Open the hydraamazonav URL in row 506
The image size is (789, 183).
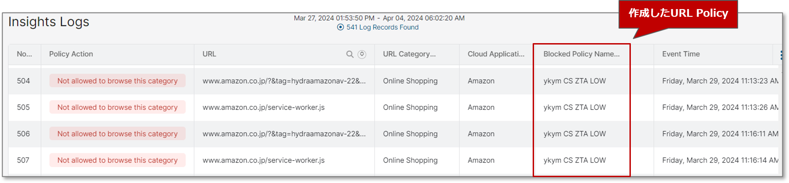point(284,134)
